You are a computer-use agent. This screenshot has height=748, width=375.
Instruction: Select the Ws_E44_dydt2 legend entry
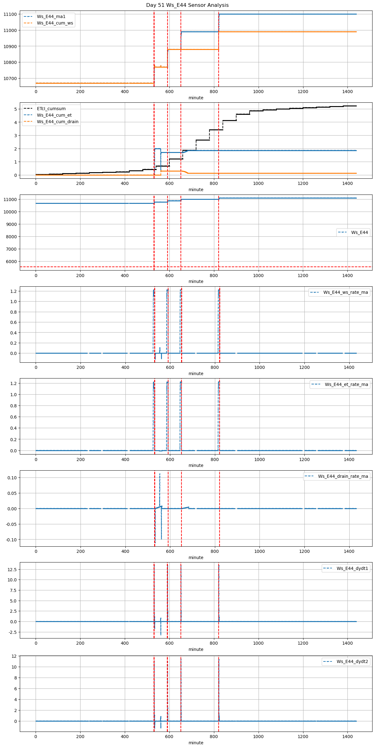coord(346,661)
